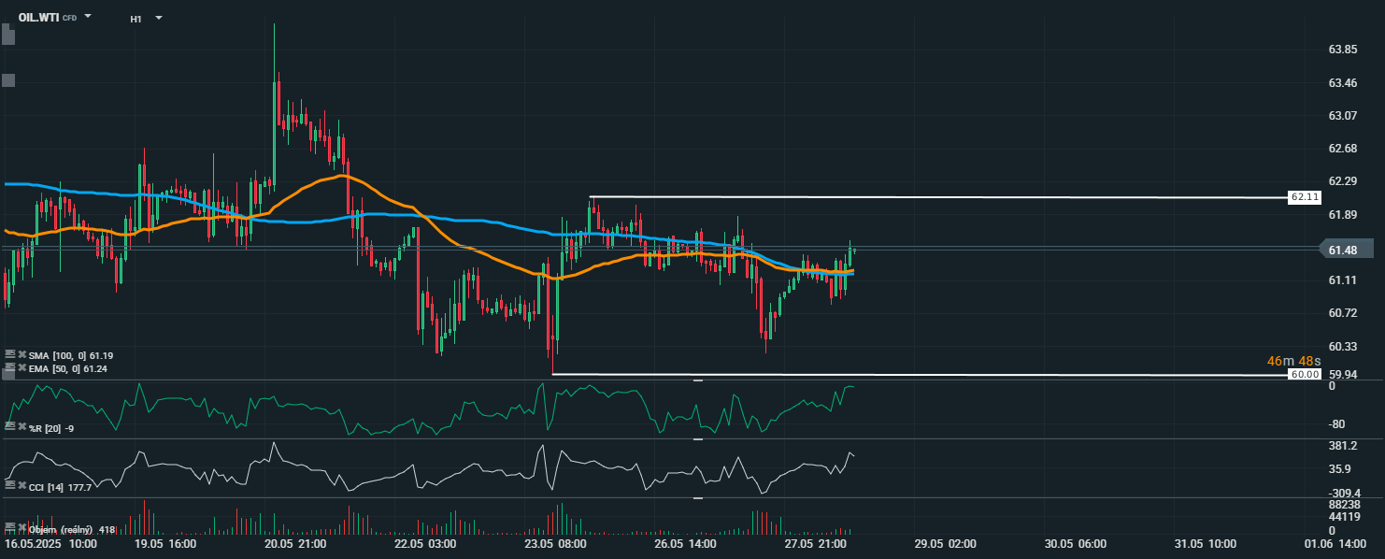Open settings icon for SMA indicator
The image size is (1385, 559).
coord(10,354)
